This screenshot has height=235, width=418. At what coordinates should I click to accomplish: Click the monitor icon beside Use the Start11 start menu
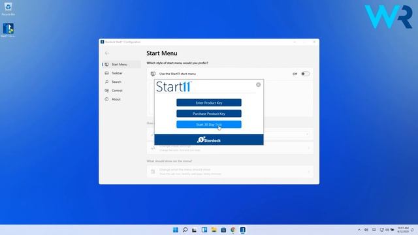(153, 74)
